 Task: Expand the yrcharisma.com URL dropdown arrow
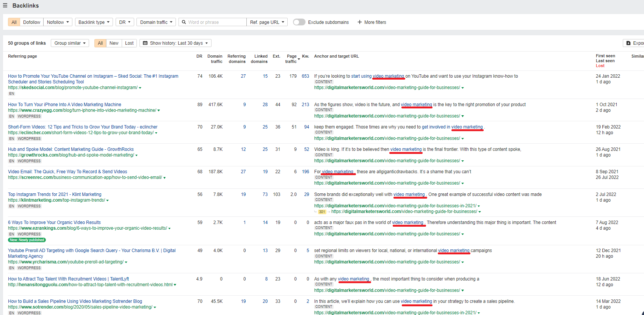tap(126, 262)
